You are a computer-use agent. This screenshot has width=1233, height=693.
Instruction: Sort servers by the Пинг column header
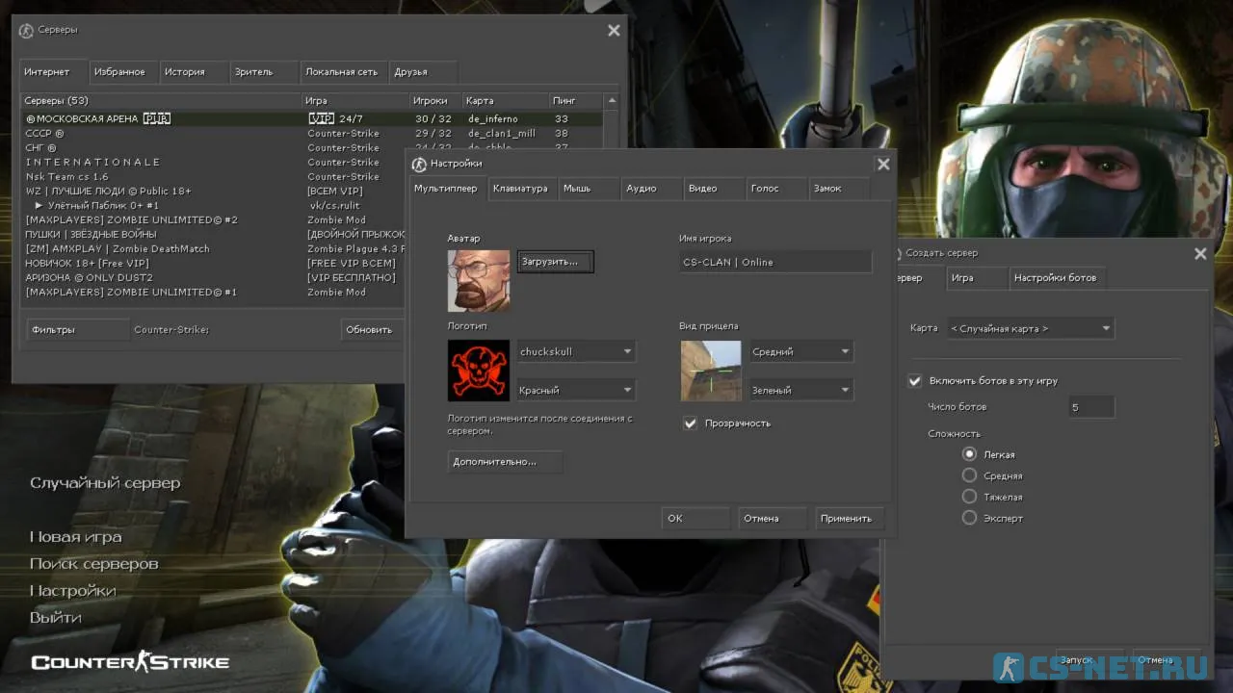tap(576, 100)
